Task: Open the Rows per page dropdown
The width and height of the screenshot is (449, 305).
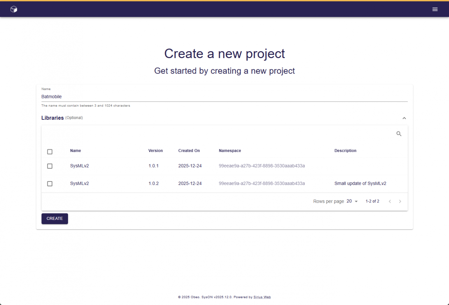Action: pyautogui.click(x=352, y=201)
